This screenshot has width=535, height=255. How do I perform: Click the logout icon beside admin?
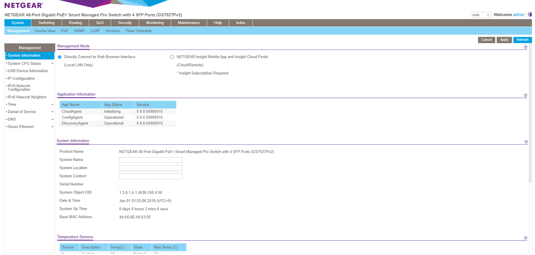[530, 15]
